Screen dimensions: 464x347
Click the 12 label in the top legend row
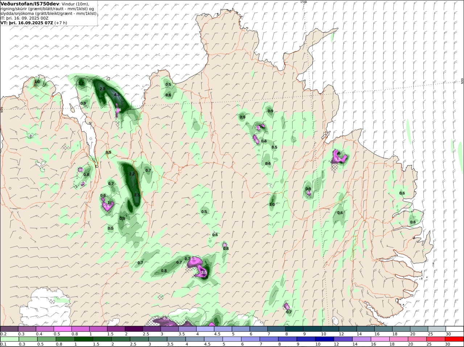[341, 334]
